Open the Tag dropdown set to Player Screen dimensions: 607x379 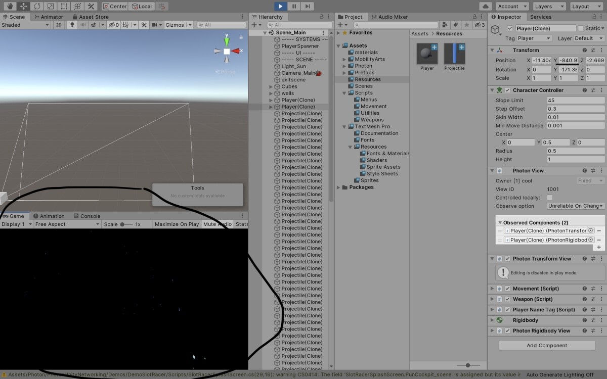pos(534,38)
